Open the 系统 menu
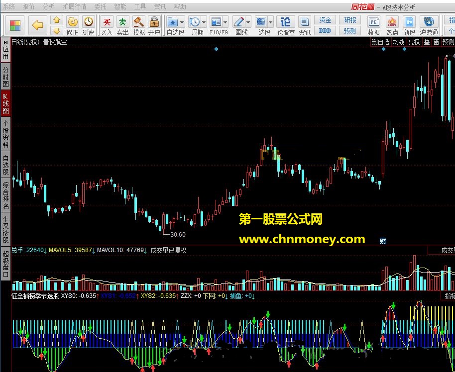This screenshot has height=372, width=455. 8,6
